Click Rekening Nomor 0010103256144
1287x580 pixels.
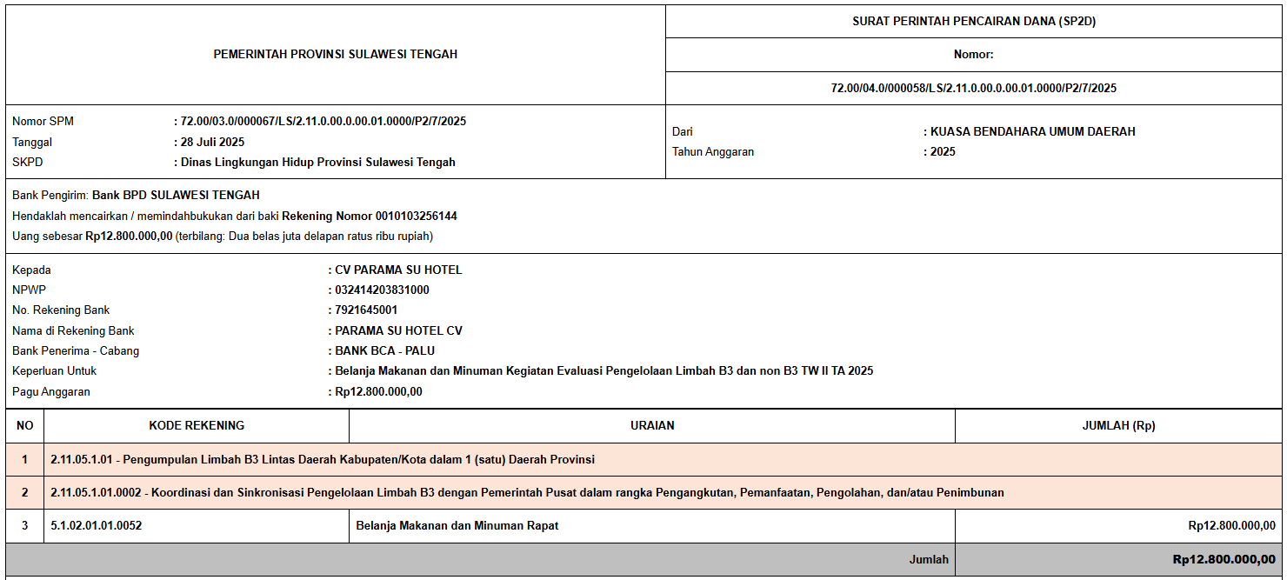(370, 216)
